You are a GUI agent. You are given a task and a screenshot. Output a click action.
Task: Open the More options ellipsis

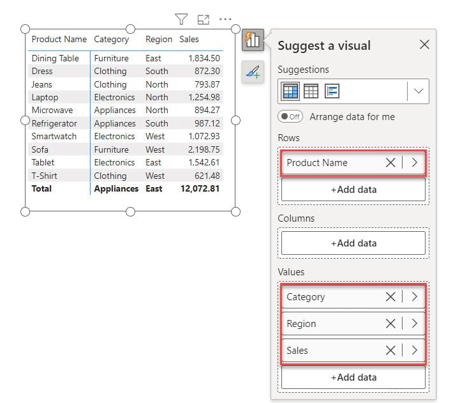(x=225, y=19)
